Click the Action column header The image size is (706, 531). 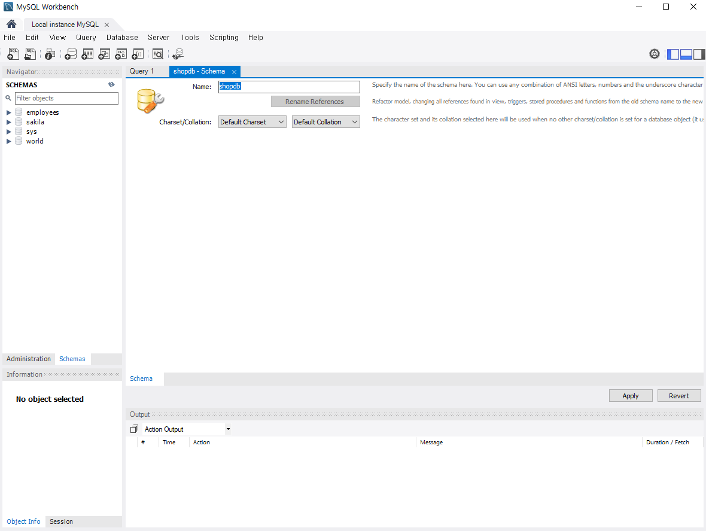click(302, 443)
